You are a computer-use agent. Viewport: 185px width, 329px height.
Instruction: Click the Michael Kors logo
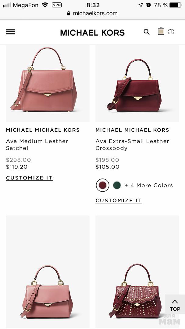[92, 33]
